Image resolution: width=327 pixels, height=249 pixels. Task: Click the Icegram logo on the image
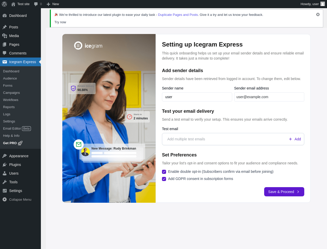tap(88, 46)
